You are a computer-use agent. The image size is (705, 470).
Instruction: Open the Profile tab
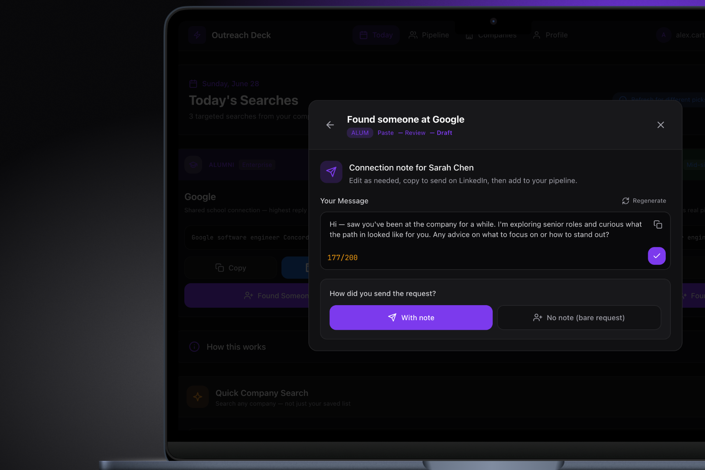(x=550, y=35)
